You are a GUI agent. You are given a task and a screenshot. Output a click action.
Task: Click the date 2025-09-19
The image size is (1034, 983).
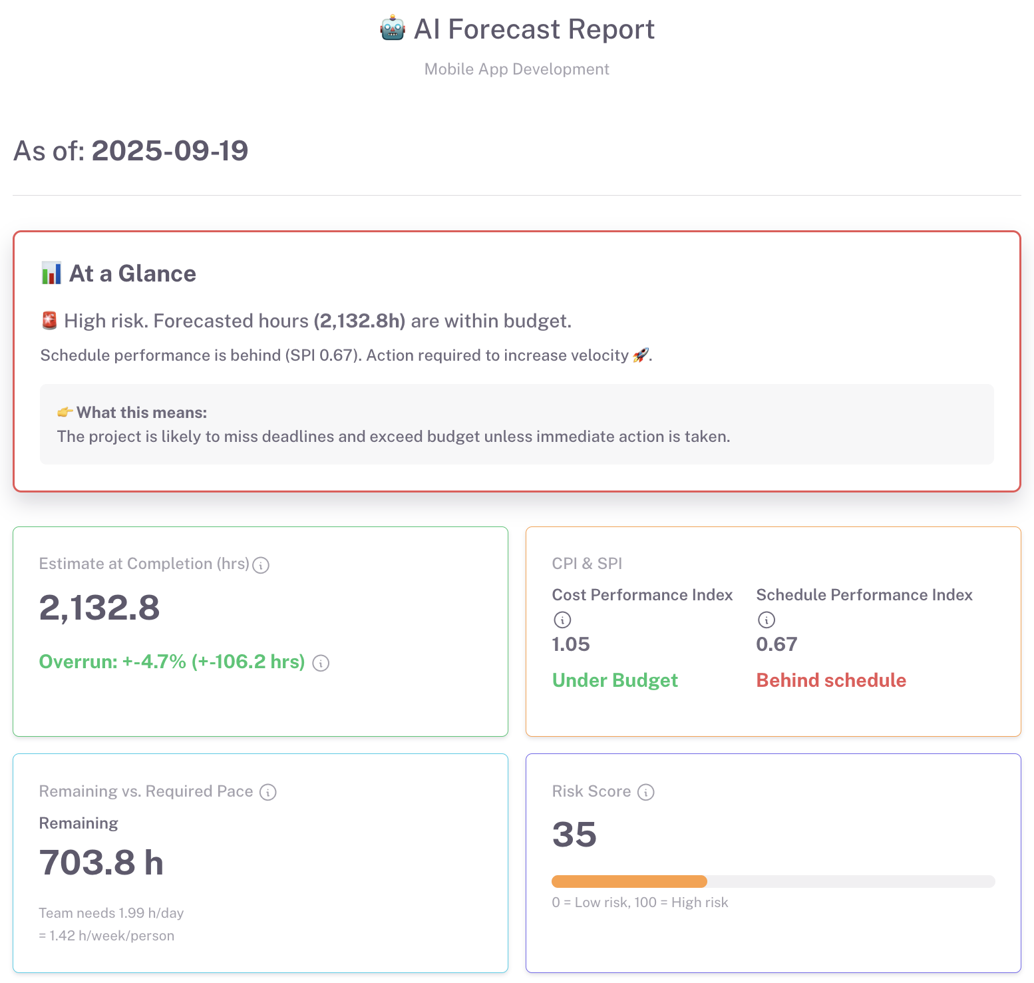click(170, 151)
